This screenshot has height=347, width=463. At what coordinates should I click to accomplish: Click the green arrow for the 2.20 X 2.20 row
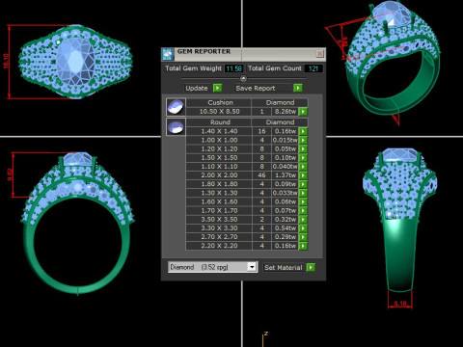pyautogui.click(x=303, y=246)
